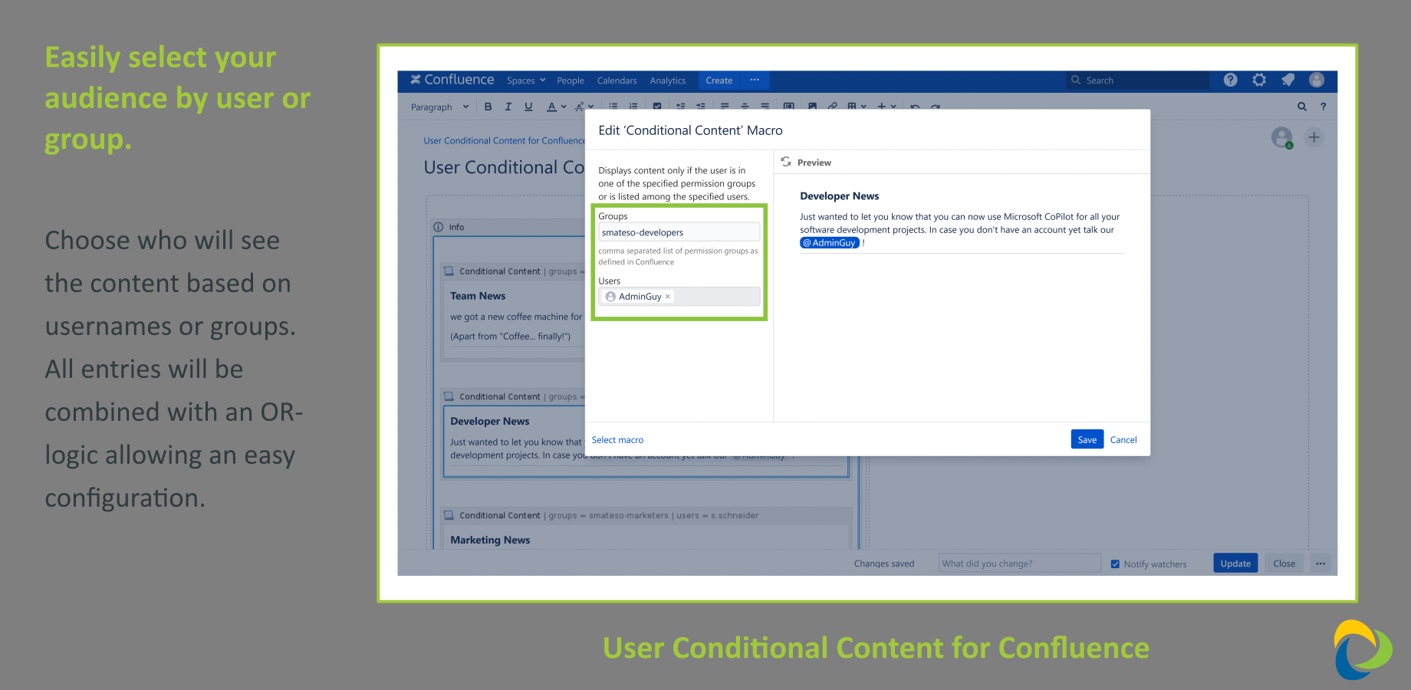
Task: Click the @AdminGuy mention in preview
Action: (829, 243)
